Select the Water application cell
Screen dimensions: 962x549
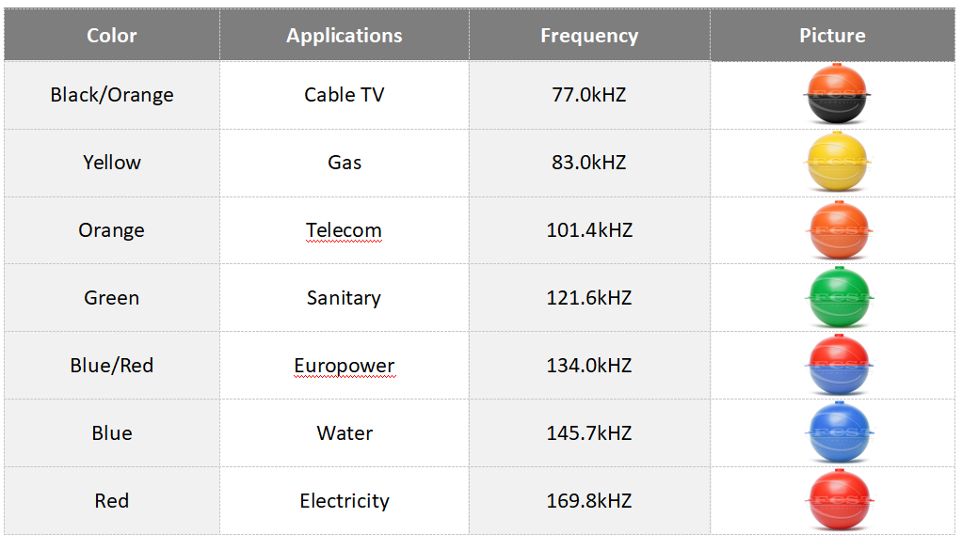tap(344, 433)
